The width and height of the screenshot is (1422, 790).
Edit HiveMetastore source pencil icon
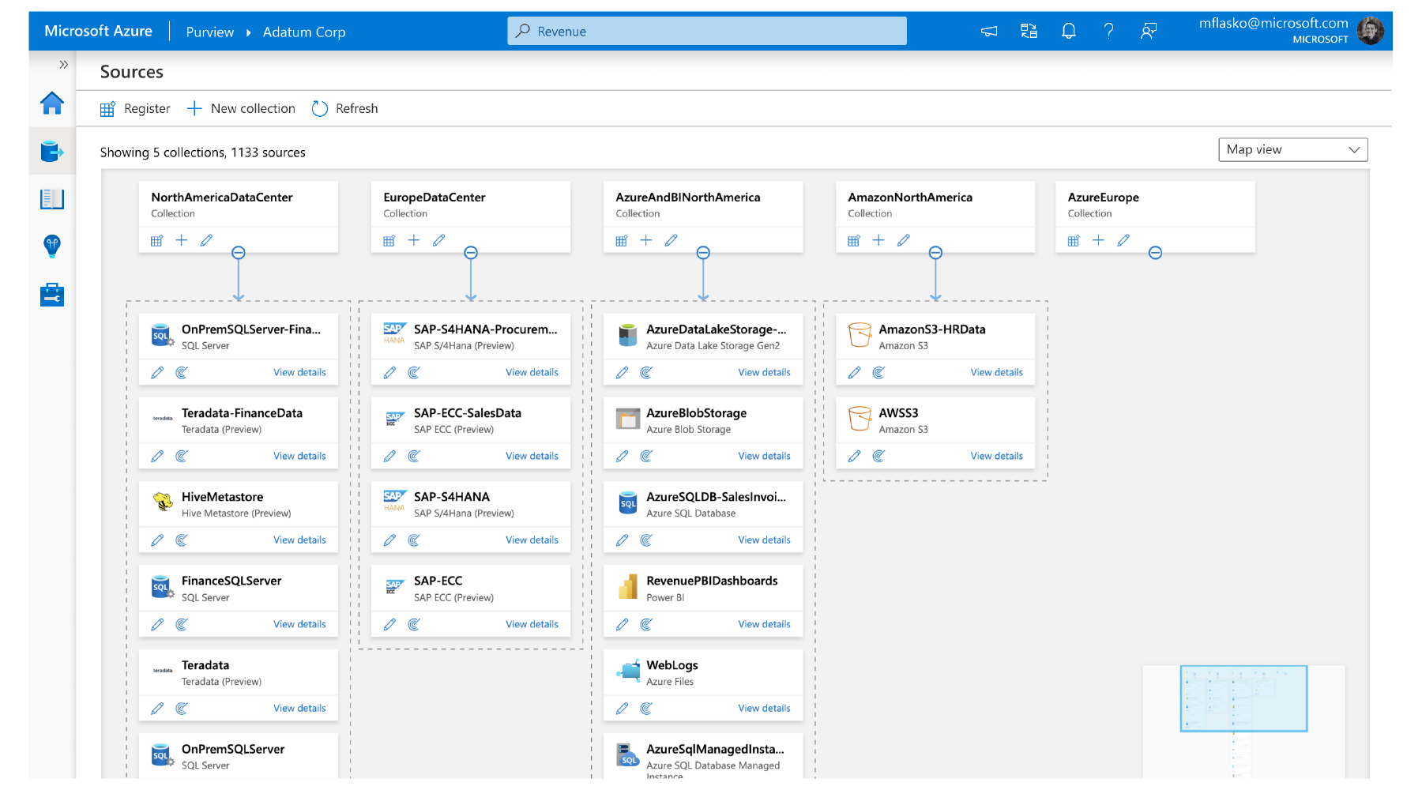pyautogui.click(x=157, y=540)
